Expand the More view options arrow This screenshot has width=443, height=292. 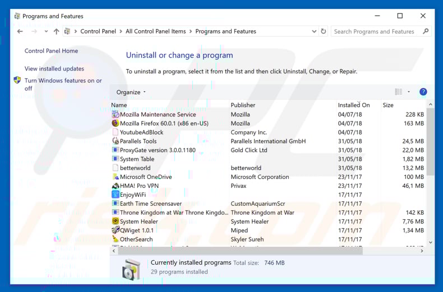tap(409, 92)
